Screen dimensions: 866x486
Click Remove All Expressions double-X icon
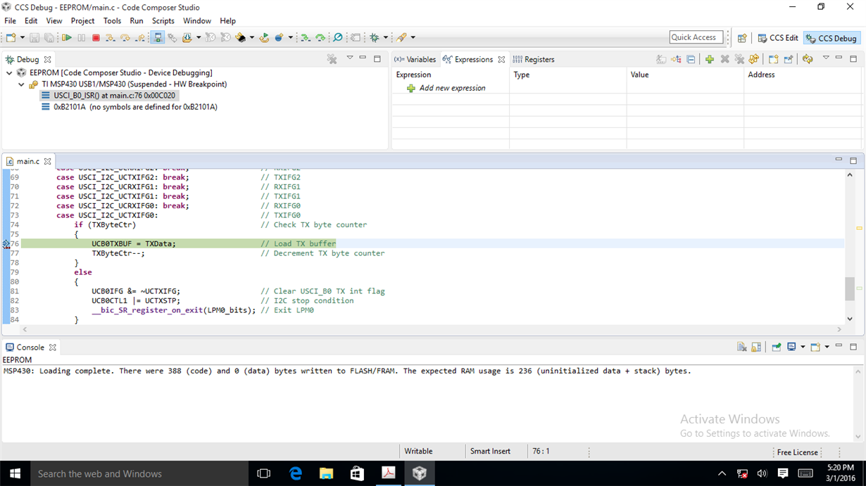[739, 59]
